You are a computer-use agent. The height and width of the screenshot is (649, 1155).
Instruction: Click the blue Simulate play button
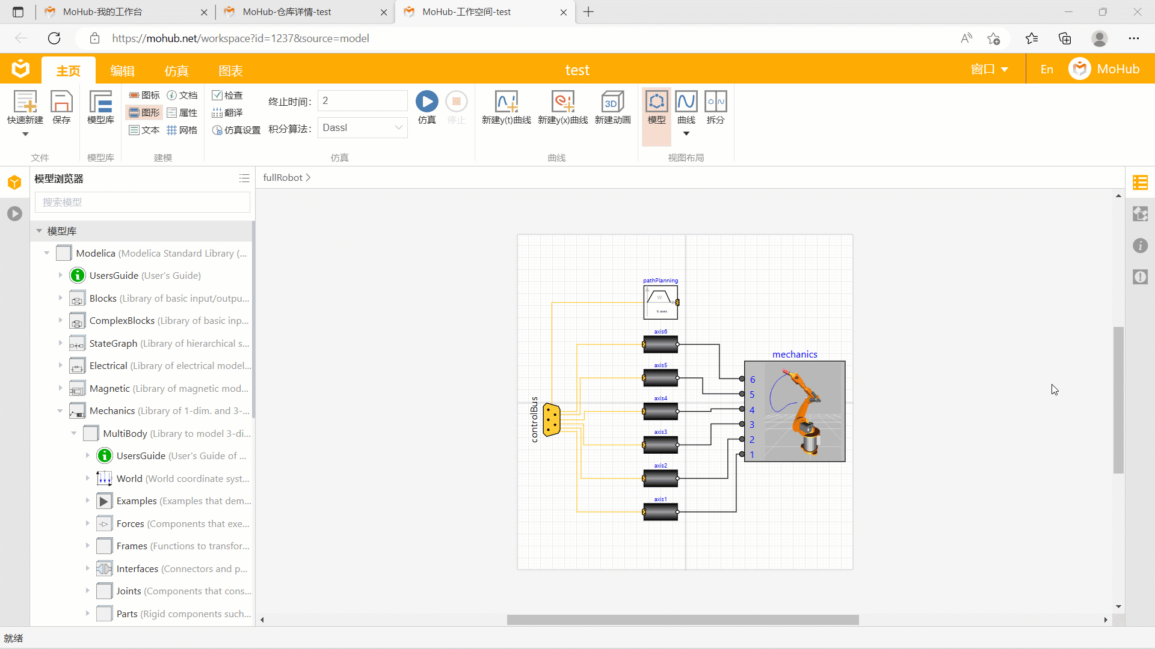427,102
